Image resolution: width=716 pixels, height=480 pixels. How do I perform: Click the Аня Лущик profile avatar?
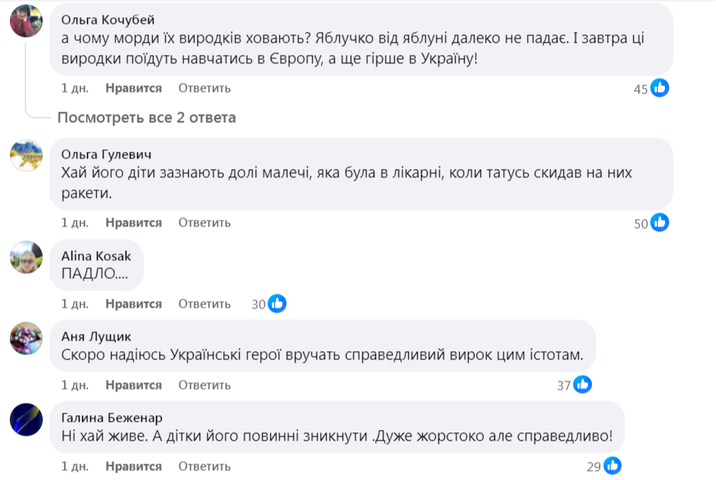(x=25, y=336)
